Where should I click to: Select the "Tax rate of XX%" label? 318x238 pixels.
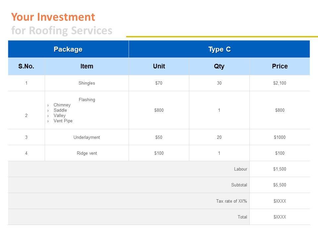[232, 201]
